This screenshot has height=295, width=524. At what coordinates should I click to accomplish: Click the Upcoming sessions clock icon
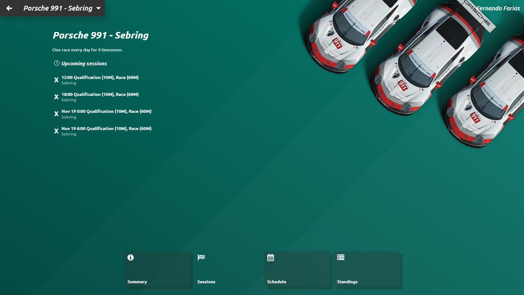tap(56, 63)
